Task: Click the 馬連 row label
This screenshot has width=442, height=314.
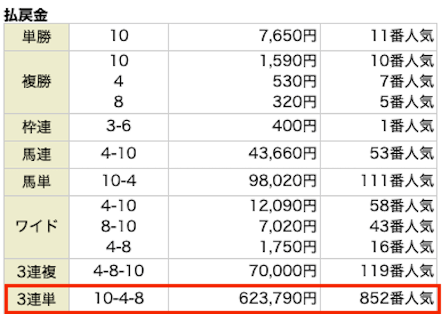Action: tap(36, 153)
